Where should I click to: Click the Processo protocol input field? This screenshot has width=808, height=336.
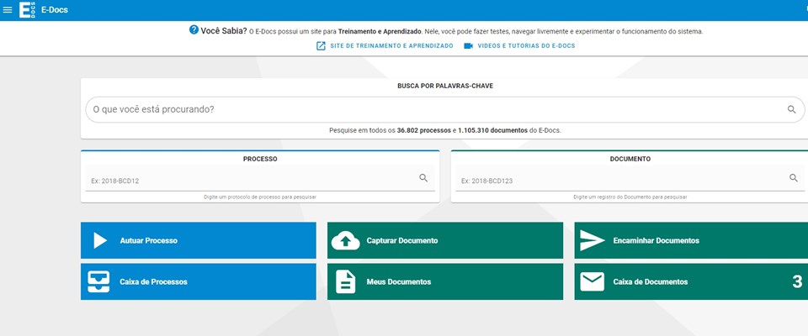point(252,181)
